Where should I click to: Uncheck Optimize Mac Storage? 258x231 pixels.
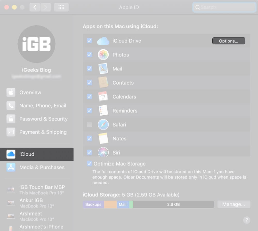pyautogui.click(x=89, y=164)
